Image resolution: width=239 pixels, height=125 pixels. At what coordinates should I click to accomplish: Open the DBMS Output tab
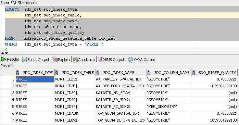point(111,60)
